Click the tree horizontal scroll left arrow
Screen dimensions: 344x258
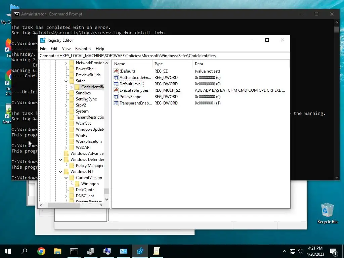[41, 205]
